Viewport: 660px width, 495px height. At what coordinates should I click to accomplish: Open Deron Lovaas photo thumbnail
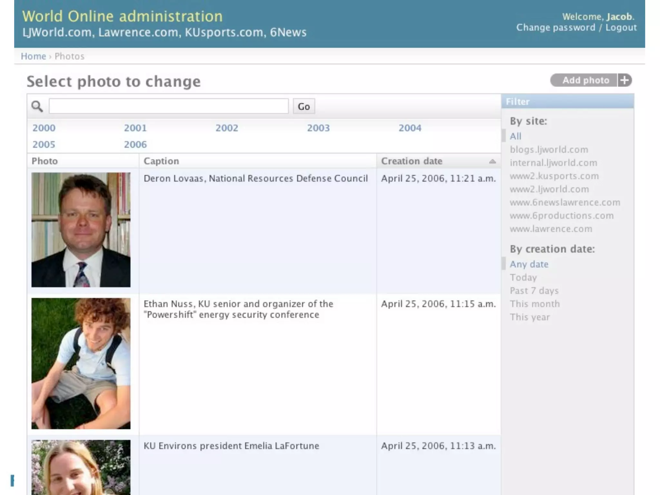[x=81, y=230]
